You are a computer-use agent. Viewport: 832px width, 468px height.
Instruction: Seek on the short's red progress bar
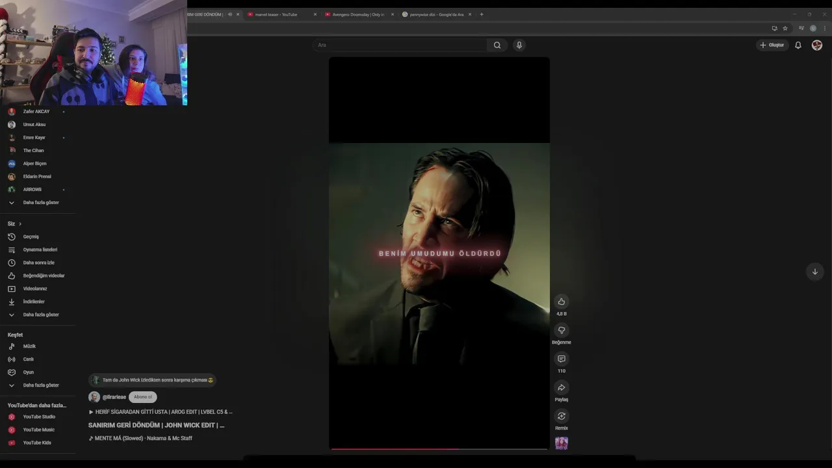point(439,448)
